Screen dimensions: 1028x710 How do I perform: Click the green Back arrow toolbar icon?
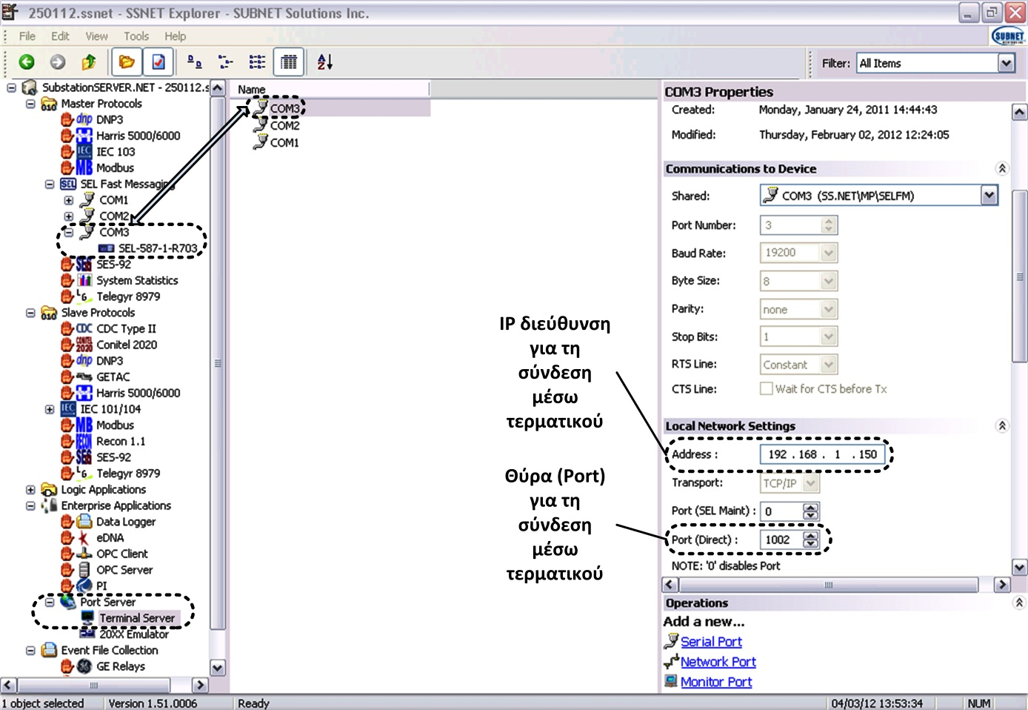point(27,62)
